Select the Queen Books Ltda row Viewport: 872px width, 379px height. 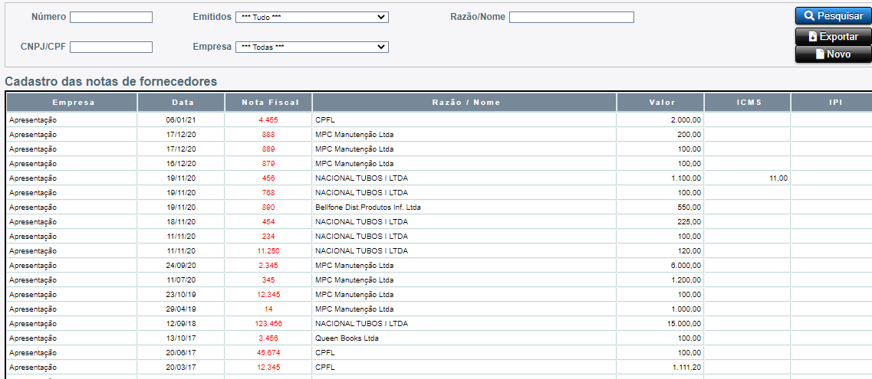click(439, 338)
